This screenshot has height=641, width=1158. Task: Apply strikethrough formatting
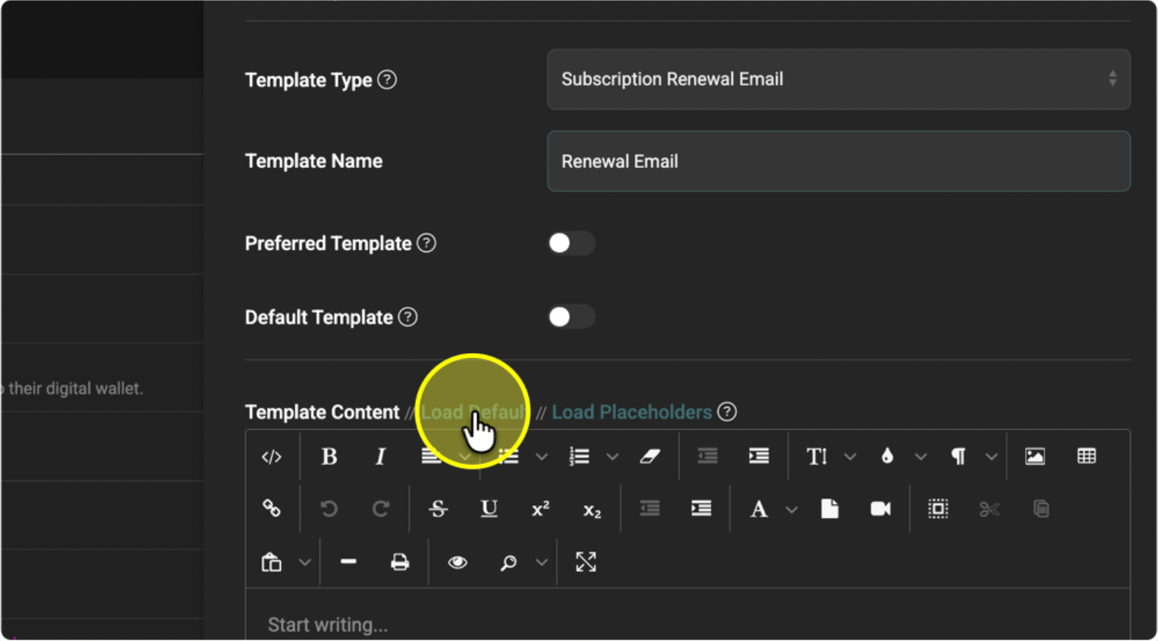(438, 509)
